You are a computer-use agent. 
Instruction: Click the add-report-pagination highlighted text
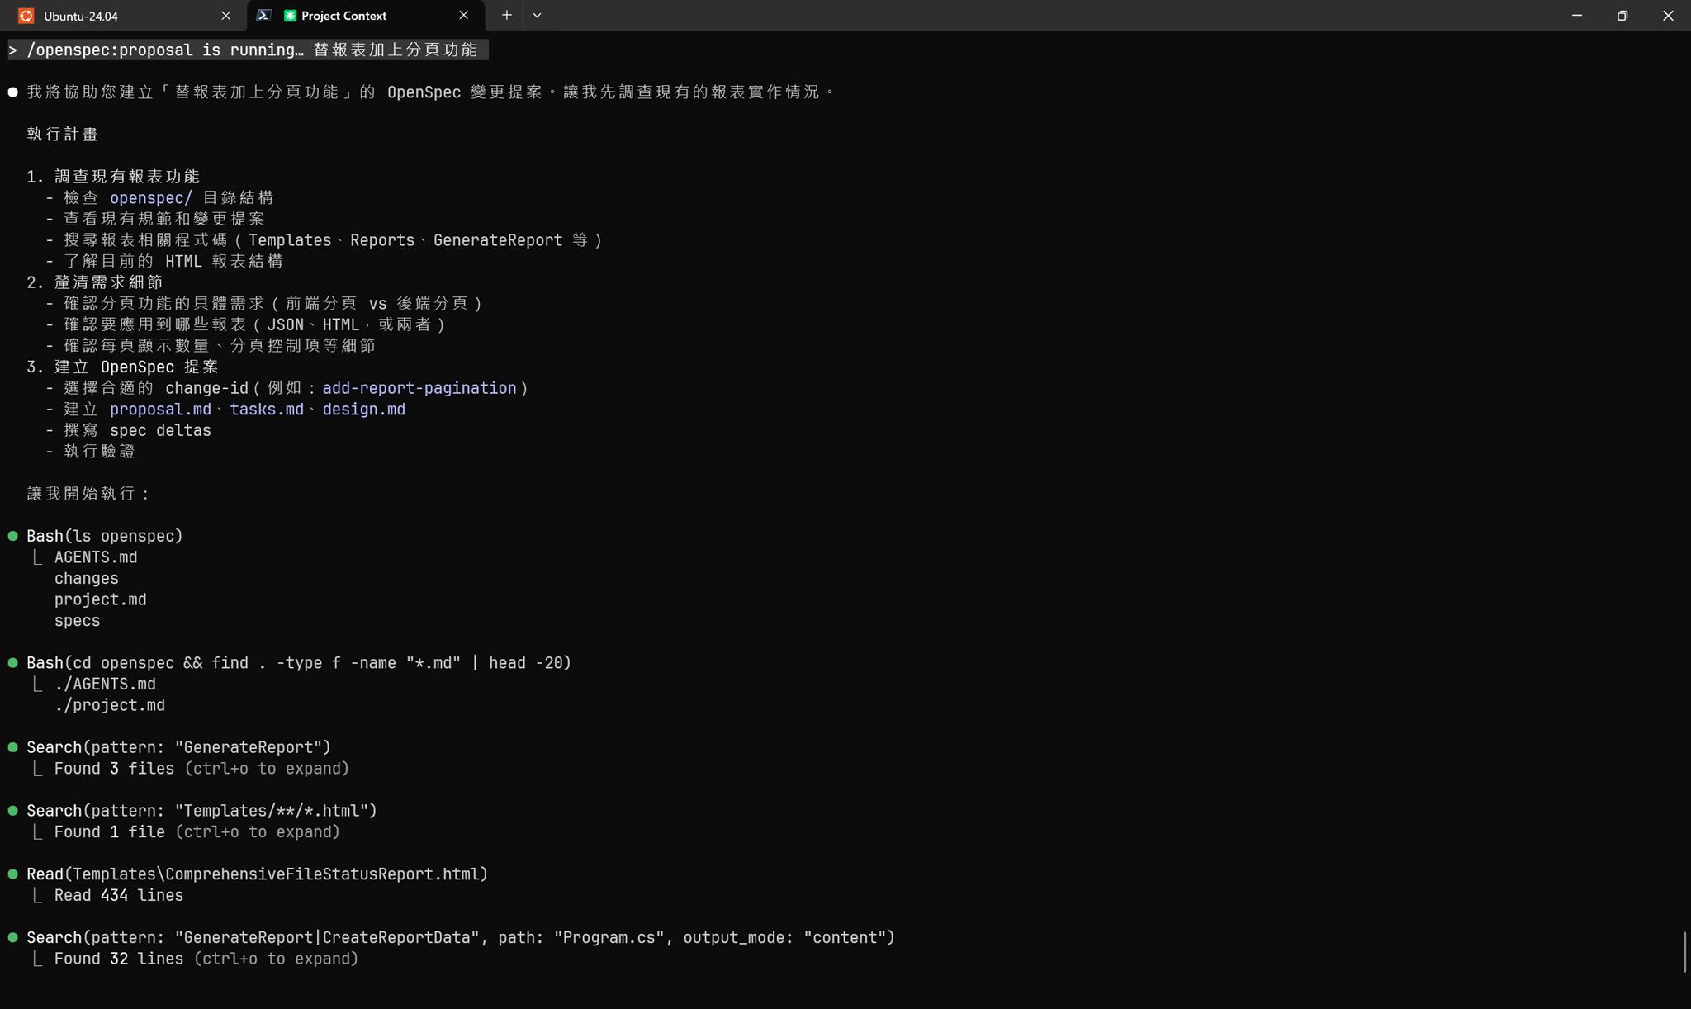tap(419, 388)
